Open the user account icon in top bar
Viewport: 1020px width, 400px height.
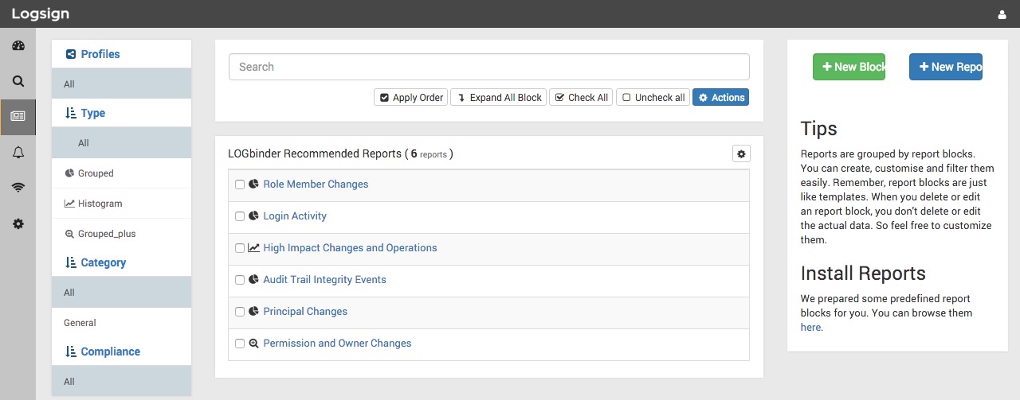1002,14
